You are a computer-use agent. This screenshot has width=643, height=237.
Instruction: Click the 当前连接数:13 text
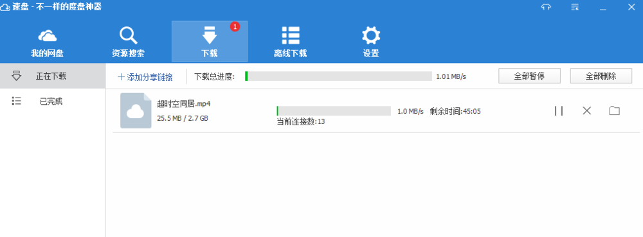click(x=301, y=121)
